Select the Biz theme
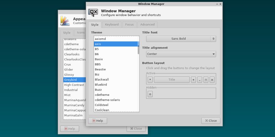This screenshot has height=137, width=275. point(116,74)
